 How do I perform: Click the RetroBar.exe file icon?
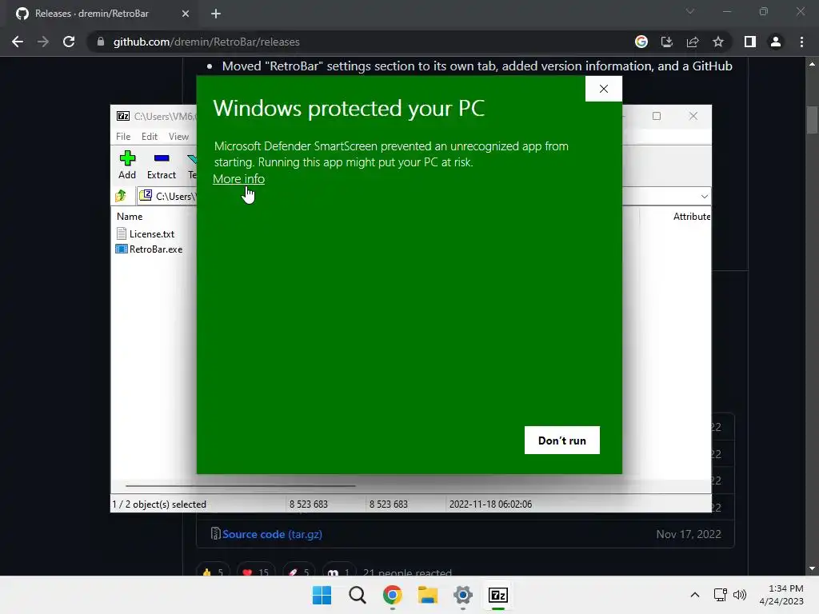tap(122, 249)
